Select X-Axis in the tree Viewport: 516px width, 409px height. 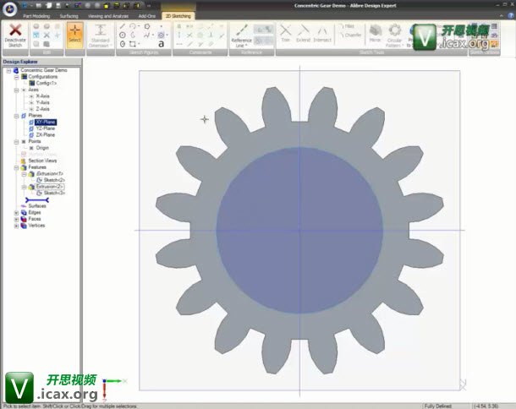tap(43, 96)
